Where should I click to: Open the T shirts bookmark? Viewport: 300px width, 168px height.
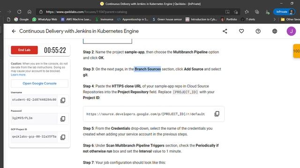(248, 19)
